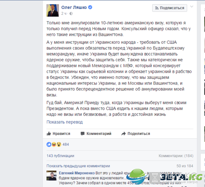Open Евгений Мироненко commenter name
This screenshot has width=205, height=187.
tap(77, 173)
